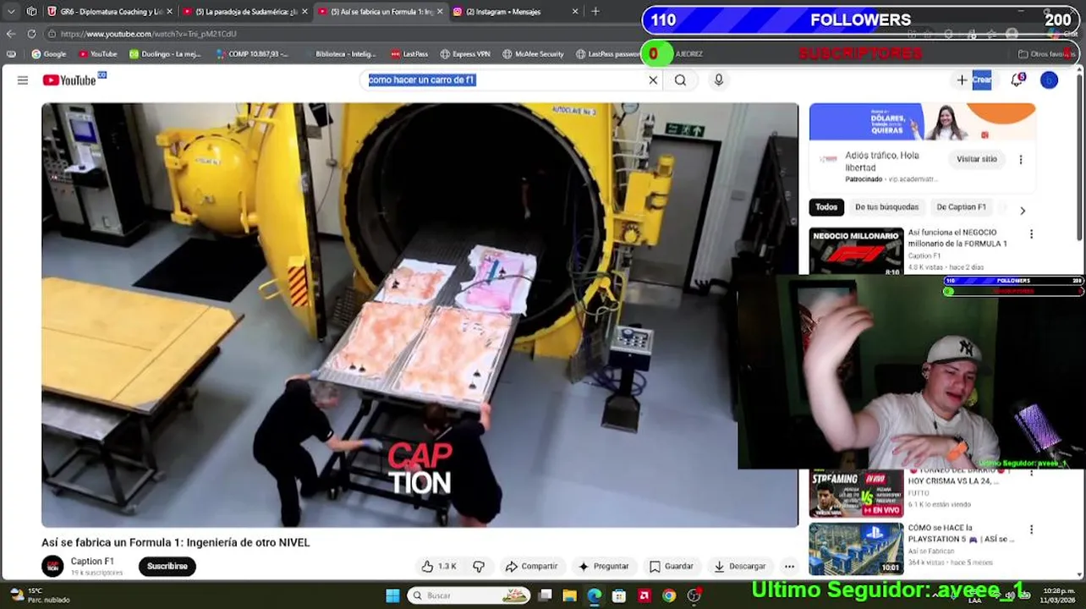Open Caption F1 channel avatar
Image resolution: width=1086 pixels, height=609 pixels.
[x=52, y=566]
